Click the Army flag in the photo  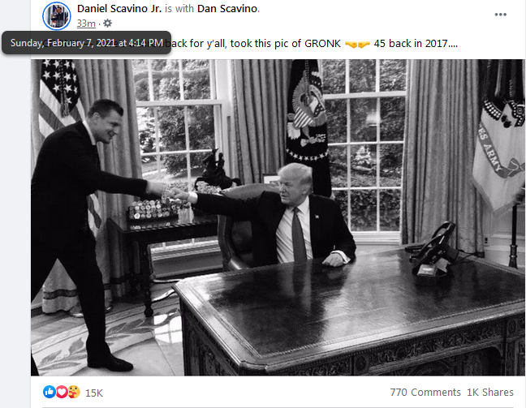(499, 141)
